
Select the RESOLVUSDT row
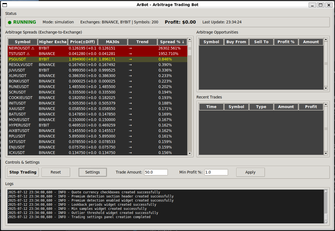click(x=98, y=65)
